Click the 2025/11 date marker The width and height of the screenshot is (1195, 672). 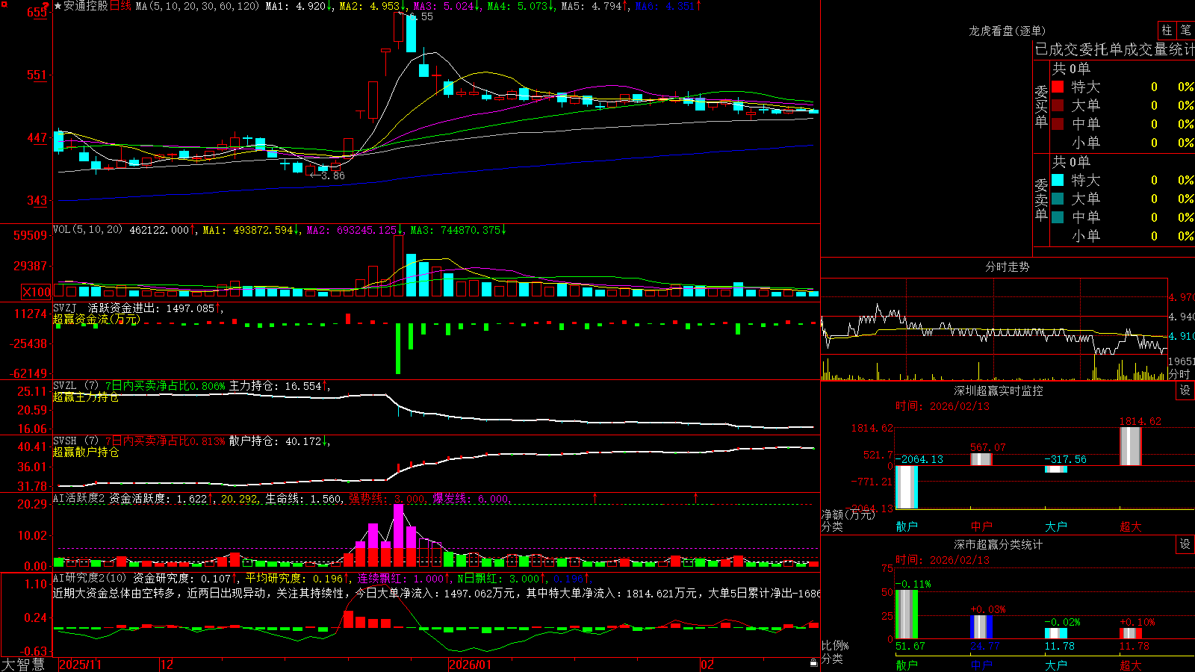80,665
